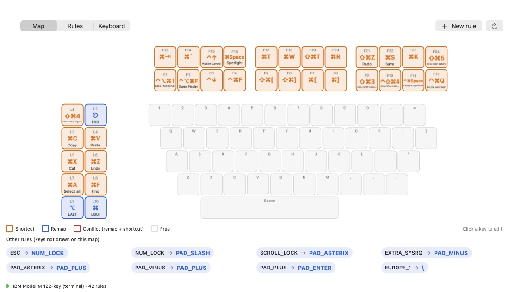Reload the key map with the refresh icon
The width and height of the screenshot is (509, 292).
[494, 26]
